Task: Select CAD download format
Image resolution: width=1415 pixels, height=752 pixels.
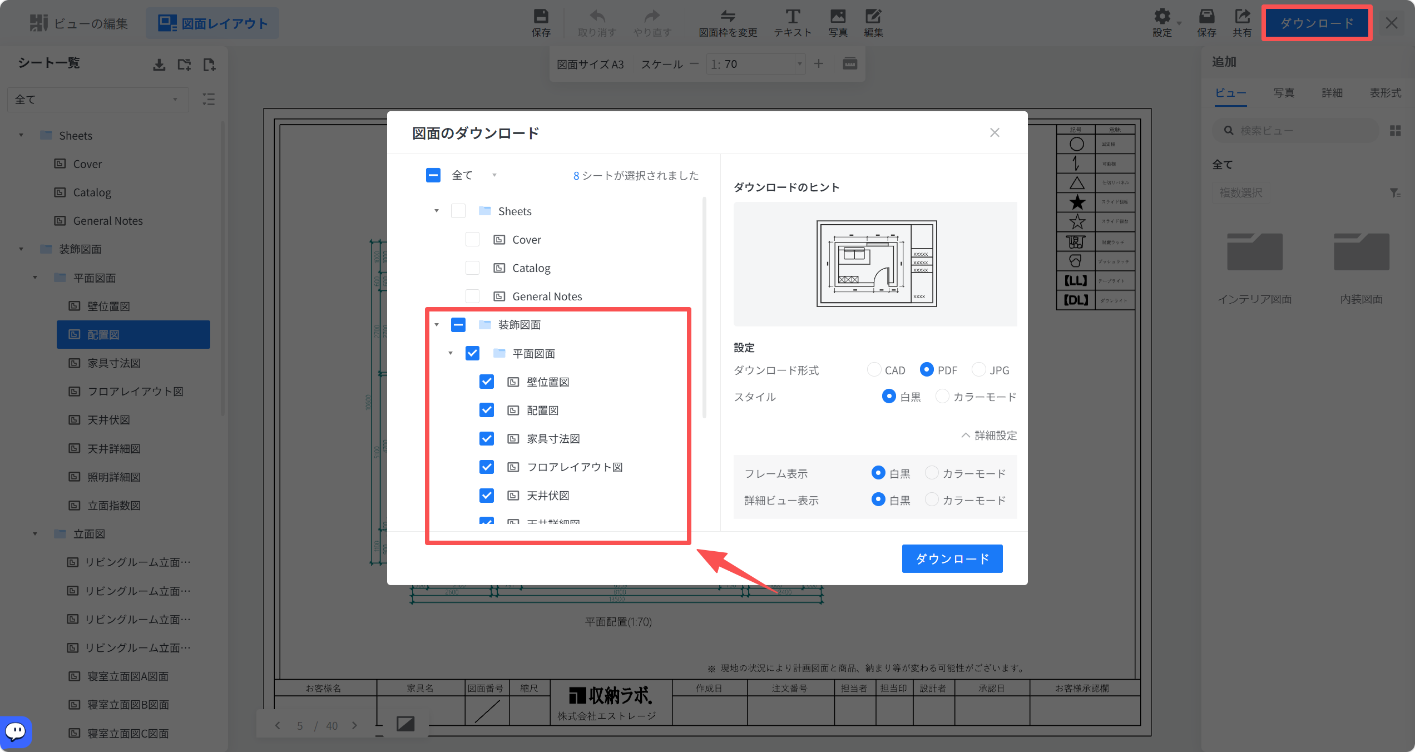Action: click(874, 370)
